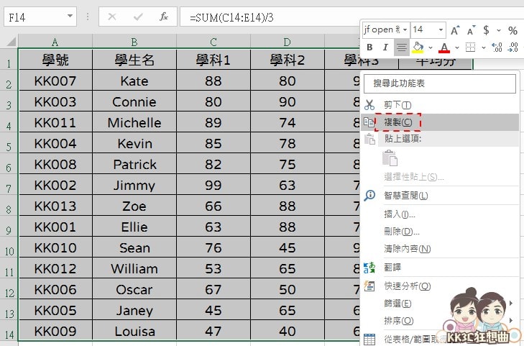
Task: Apply the yellow fill color
Action: pos(418,47)
